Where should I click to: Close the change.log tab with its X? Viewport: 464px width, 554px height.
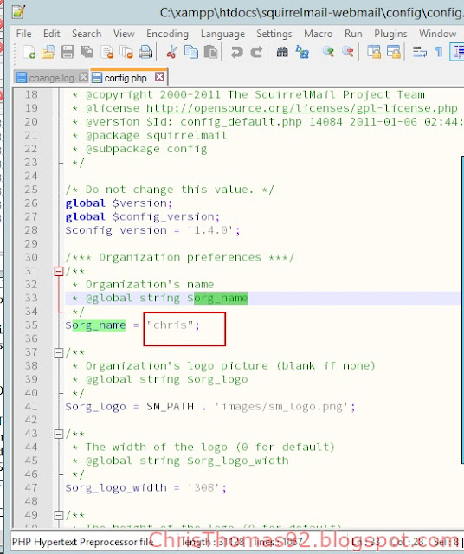(83, 77)
